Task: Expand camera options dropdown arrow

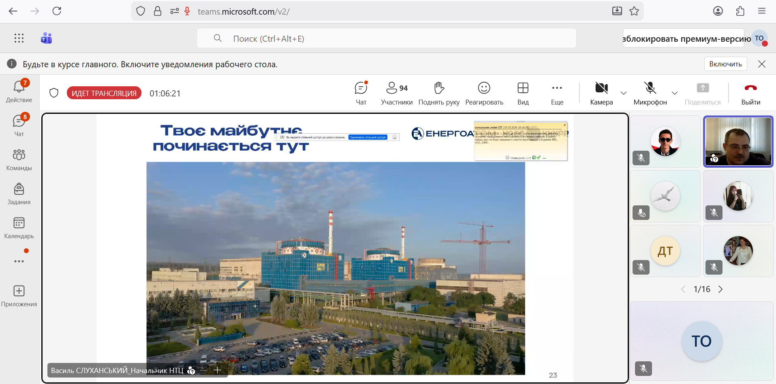Action: (624, 93)
